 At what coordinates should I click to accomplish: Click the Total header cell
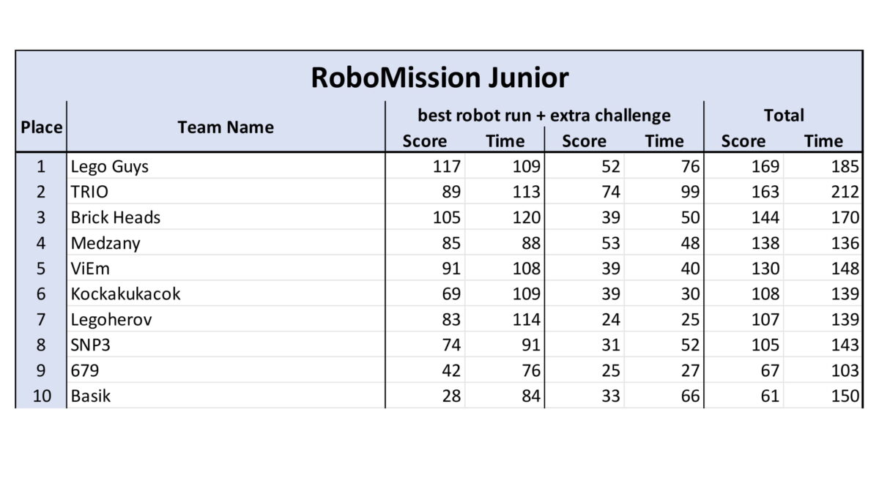point(783,115)
